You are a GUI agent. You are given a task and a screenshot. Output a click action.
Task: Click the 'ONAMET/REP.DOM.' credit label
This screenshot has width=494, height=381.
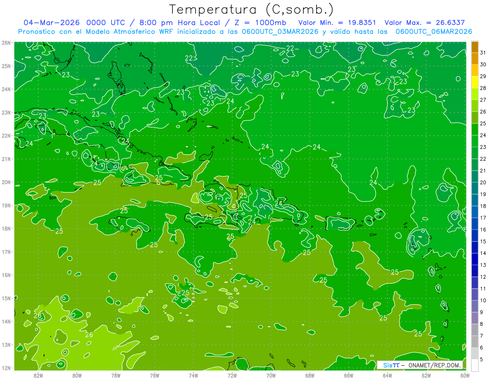click(x=435, y=365)
